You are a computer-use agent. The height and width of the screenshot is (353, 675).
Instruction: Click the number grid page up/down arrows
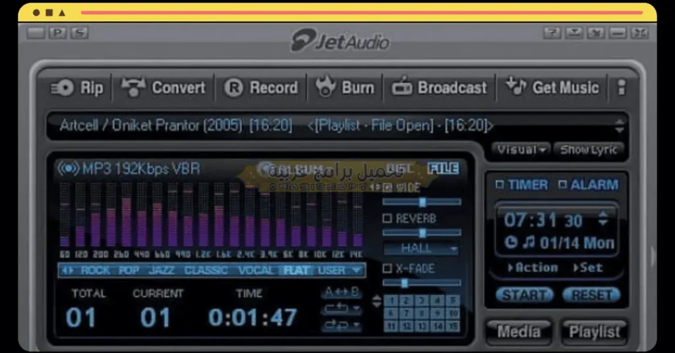coord(376,300)
